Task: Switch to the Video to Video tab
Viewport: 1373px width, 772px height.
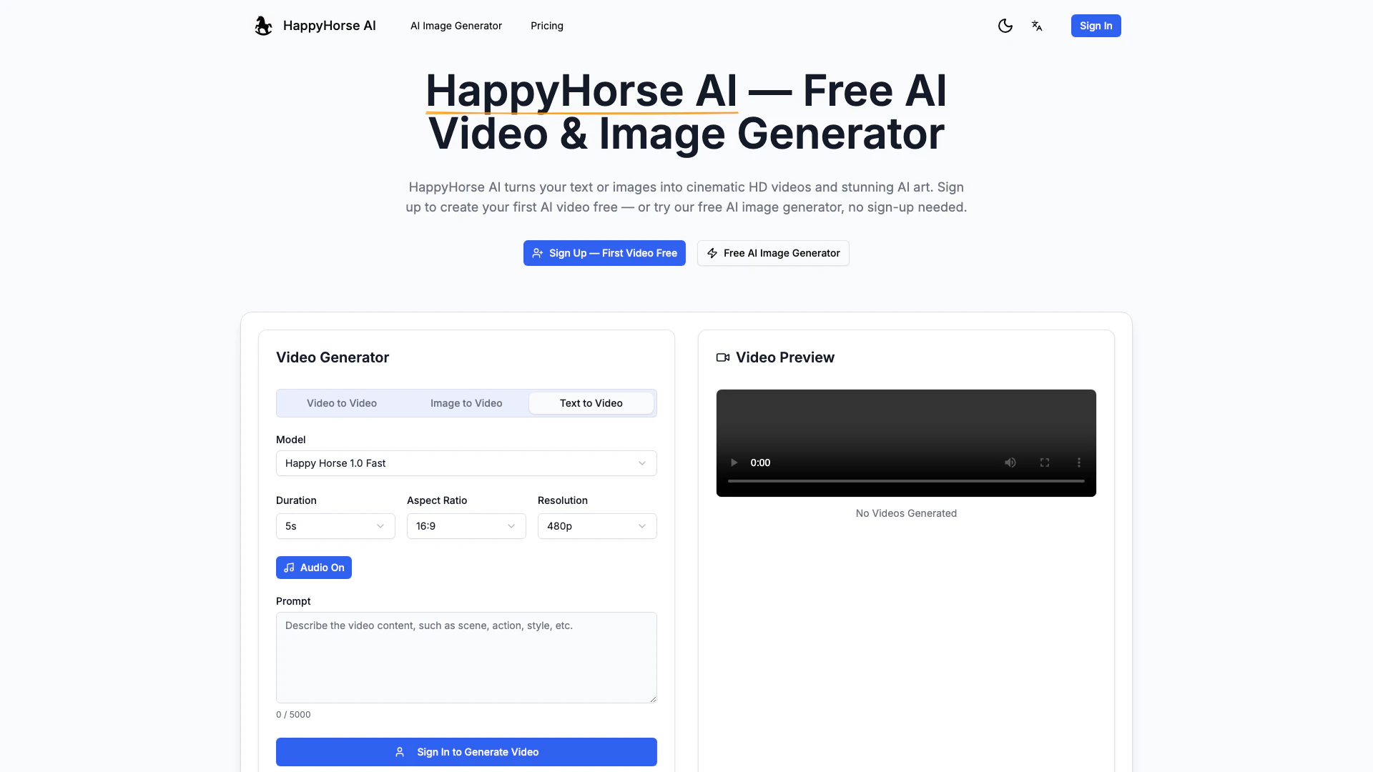Action: pyautogui.click(x=342, y=403)
